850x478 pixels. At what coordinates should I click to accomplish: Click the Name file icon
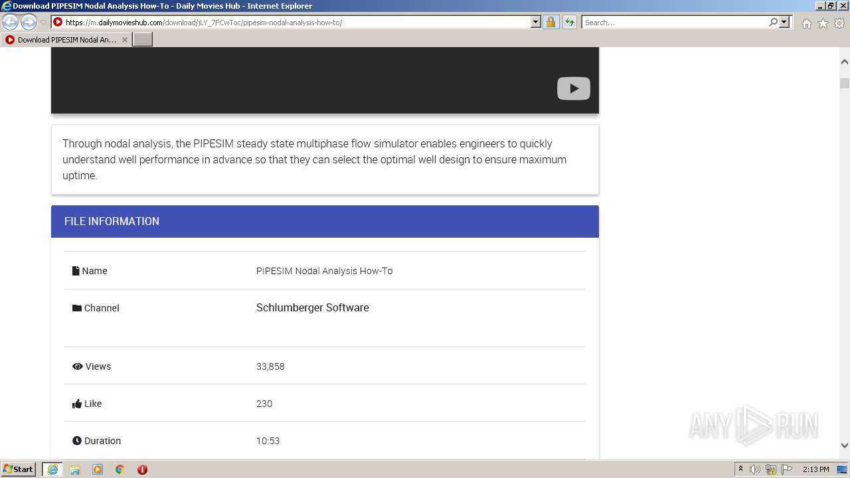click(x=76, y=271)
